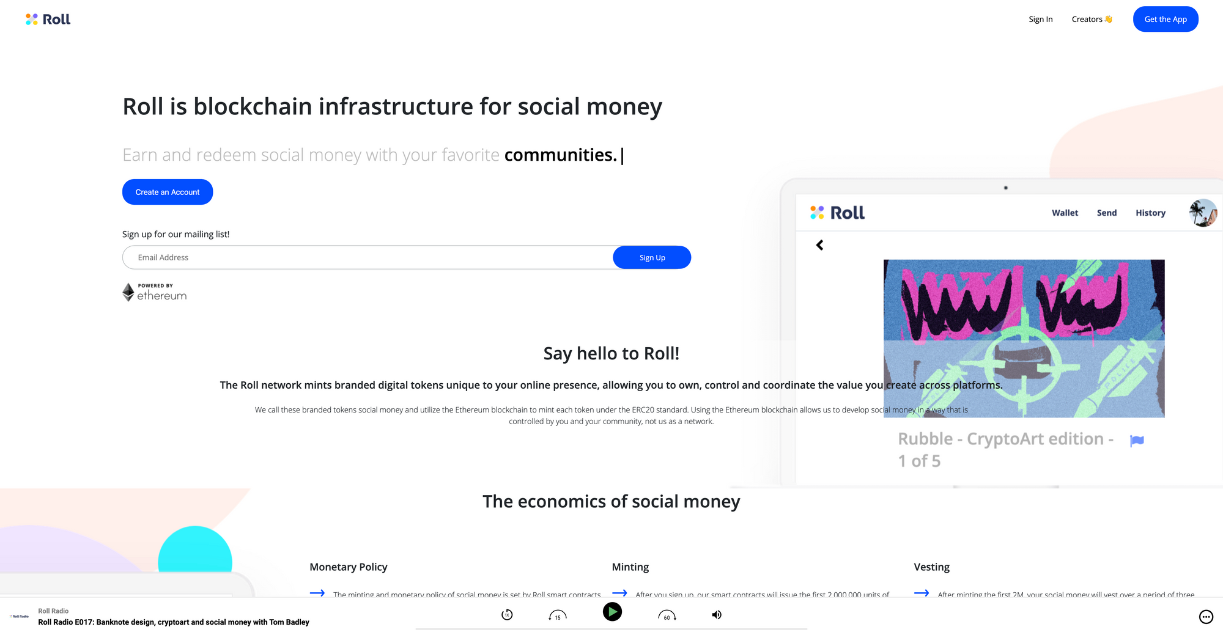The height and width of the screenshot is (635, 1223).
Task: Mute the podcast player volume
Action: (717, 615)
